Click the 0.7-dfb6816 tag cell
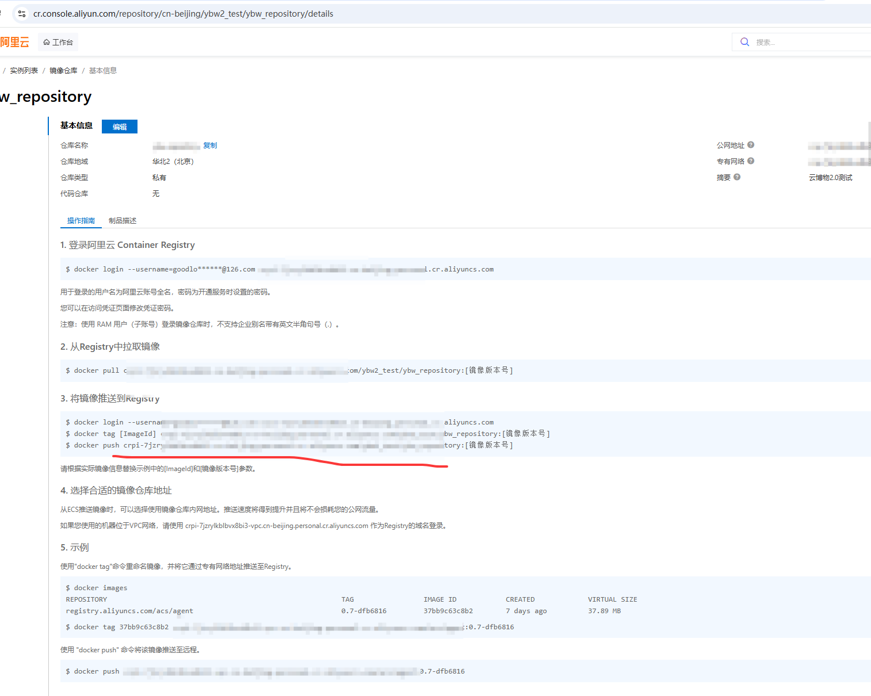The height and width of the screenshot is (696, 871). pos(364,611)
